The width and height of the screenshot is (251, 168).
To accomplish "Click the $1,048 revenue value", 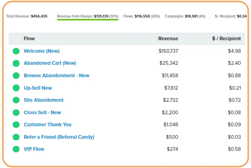I will (171, 125).
